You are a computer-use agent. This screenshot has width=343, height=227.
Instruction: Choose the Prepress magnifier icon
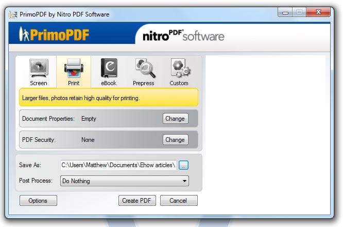(145, 68)
